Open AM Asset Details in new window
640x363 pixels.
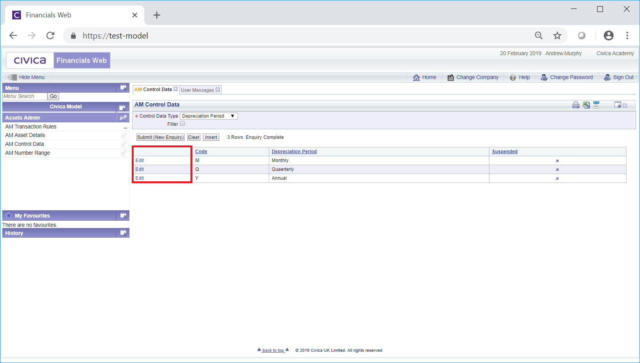pos(124,135)
